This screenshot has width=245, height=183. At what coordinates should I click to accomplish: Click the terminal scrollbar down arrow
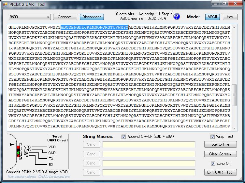(234, 128)
